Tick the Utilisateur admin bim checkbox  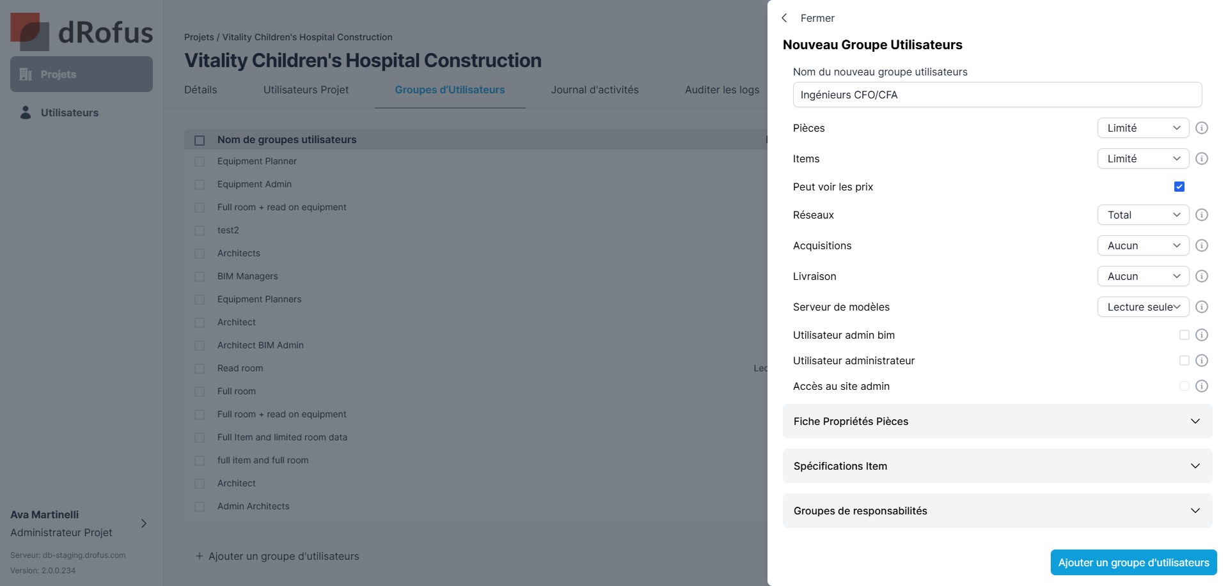click(1185, 335)
